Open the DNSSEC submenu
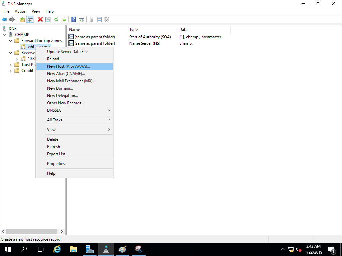The width and height of the screenshot is (342, 256). pyautogui.click(x=74, y=110)
